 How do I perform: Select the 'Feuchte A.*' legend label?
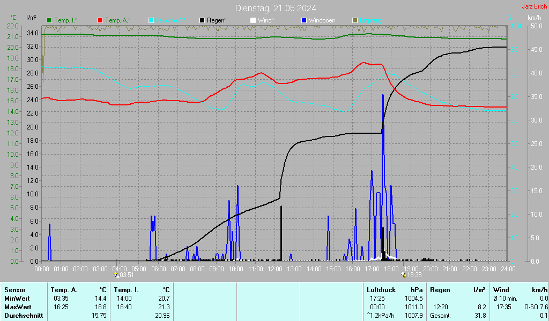[x=171, y=21]
